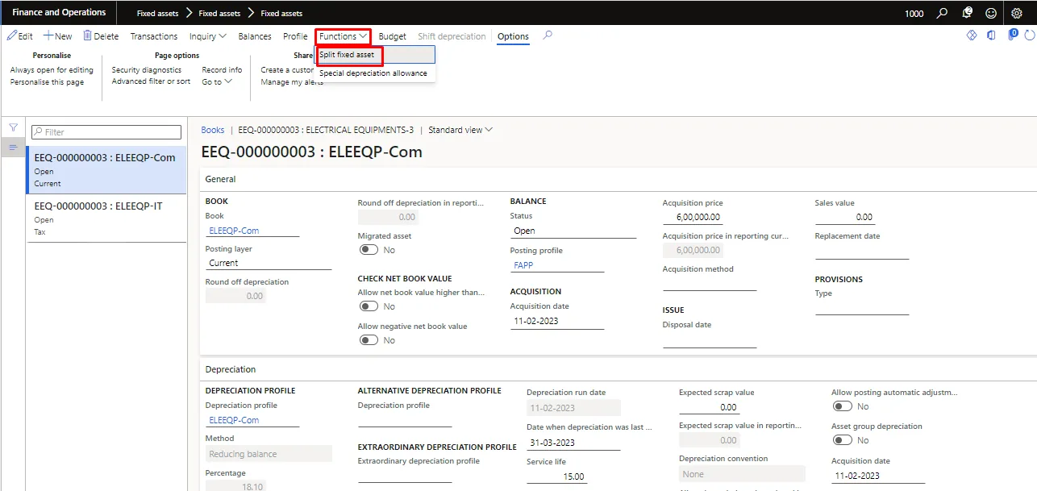
Task: Open the Balances menu item
Action: pyautogui.click(x=255, y=36)
